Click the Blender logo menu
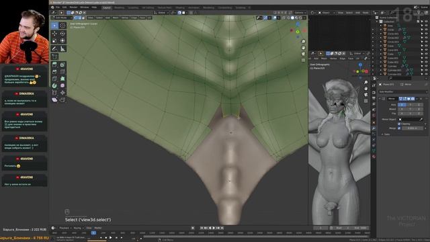 [x=52, y=7]
